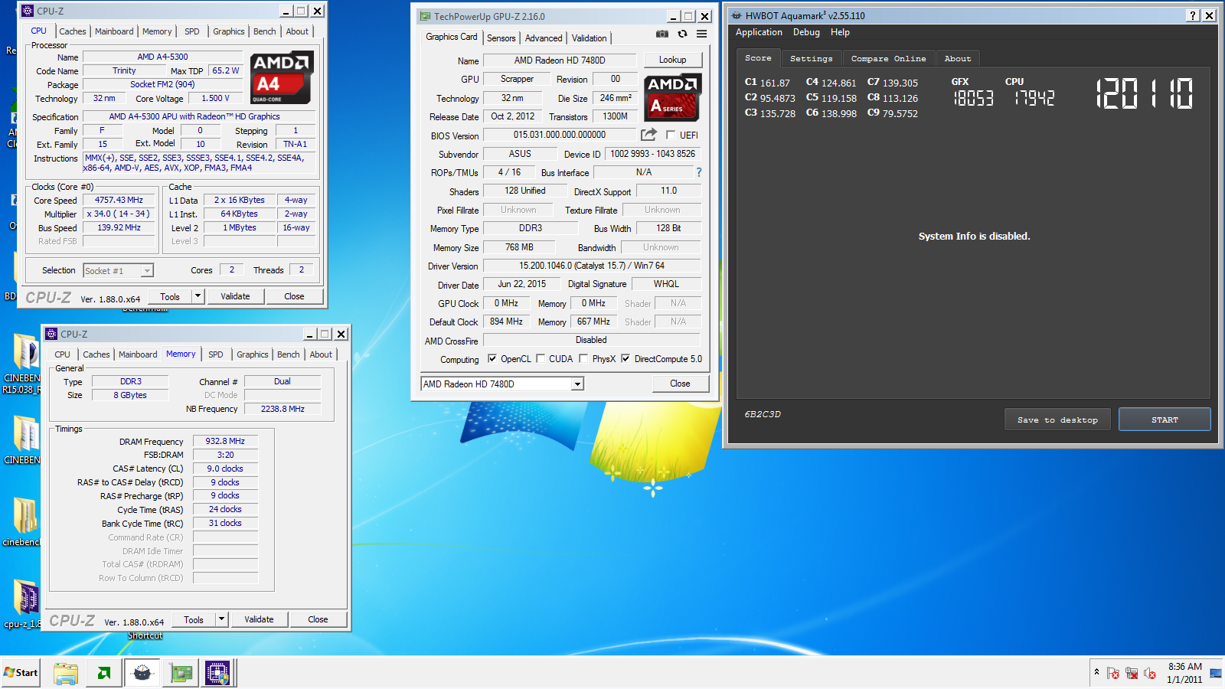Click the Action Center flag tray icon
Image resolution: width=1225 pixels, height=689 pixels.
1113,674
